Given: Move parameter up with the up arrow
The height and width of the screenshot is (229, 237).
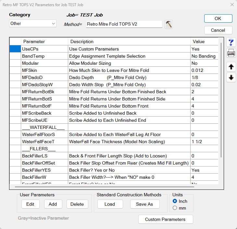Looking at the screenshot, I should (231, 67).
